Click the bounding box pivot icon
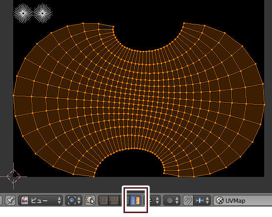Screen dimensions: 272x217 (72, 200)
